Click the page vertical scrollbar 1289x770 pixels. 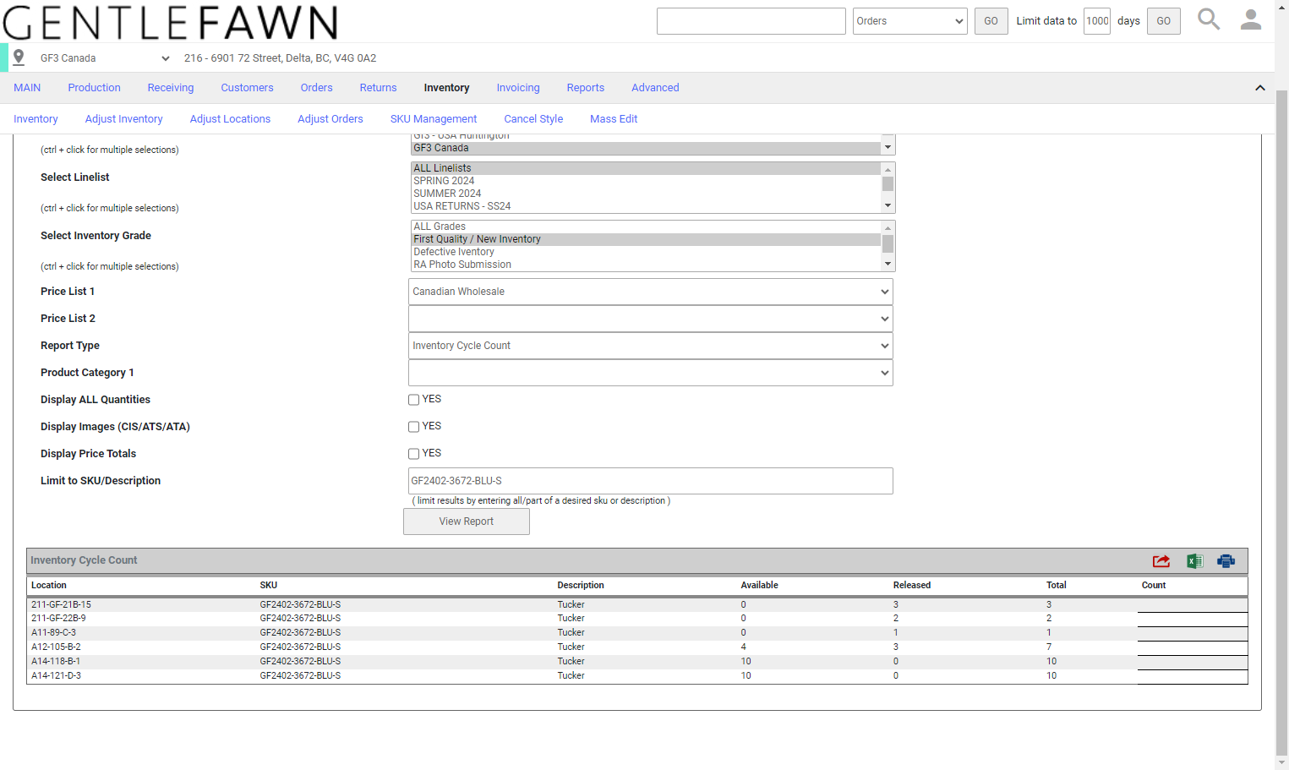point(1282,423)
